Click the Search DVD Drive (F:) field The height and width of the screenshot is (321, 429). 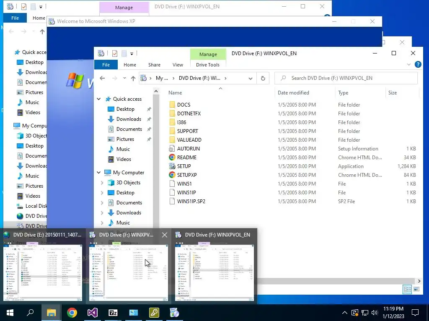[x=346, y=78]
